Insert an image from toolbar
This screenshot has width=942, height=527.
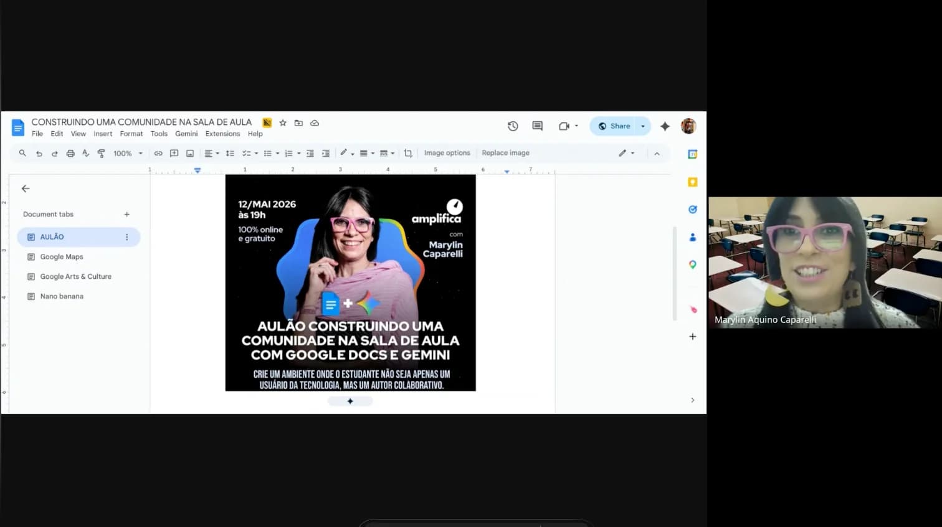click(x=190, y=153)
